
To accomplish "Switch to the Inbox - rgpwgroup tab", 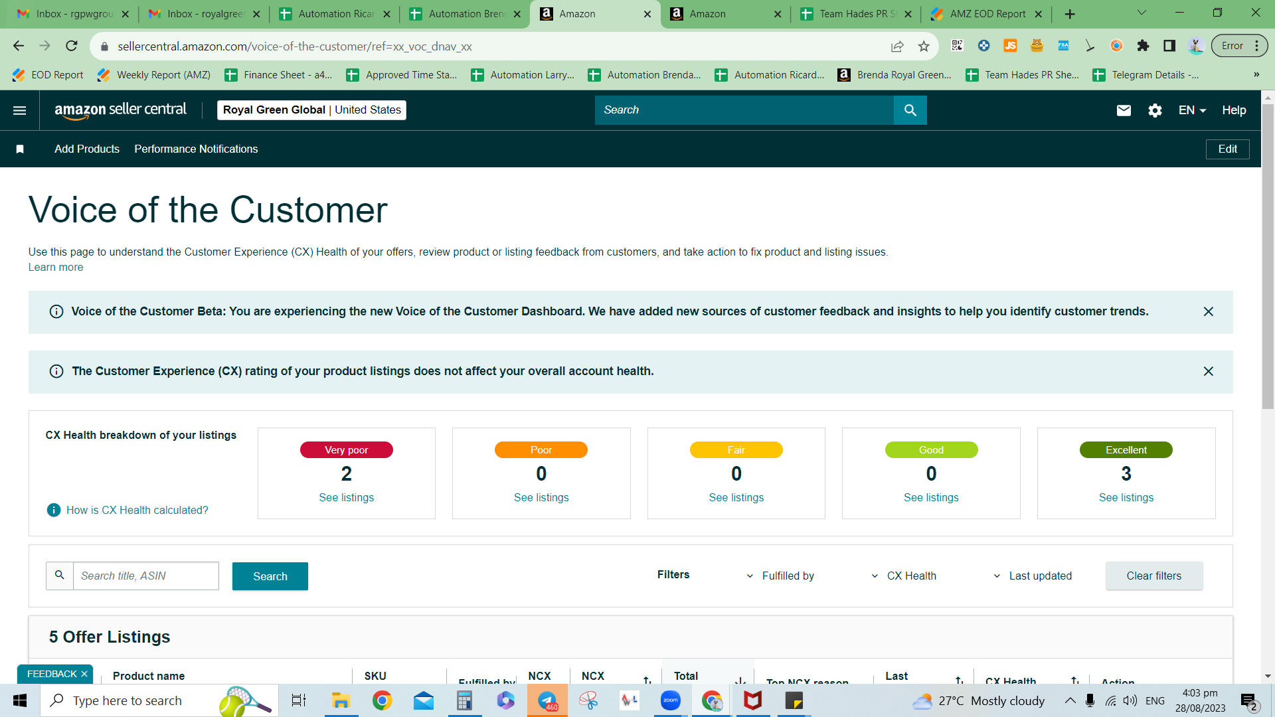I will click(73, 14).
